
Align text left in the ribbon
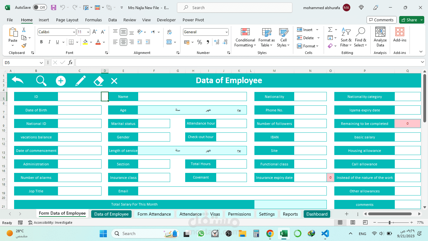click(x=115, y=42)
